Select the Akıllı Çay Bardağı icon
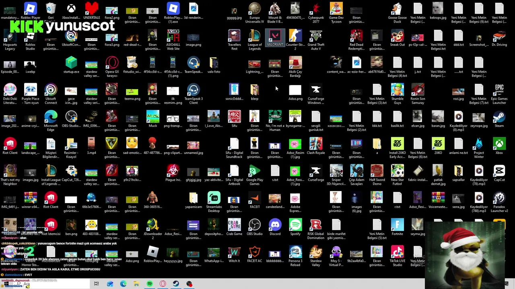Screen dimensions: 515x289 tap(295, 67)
